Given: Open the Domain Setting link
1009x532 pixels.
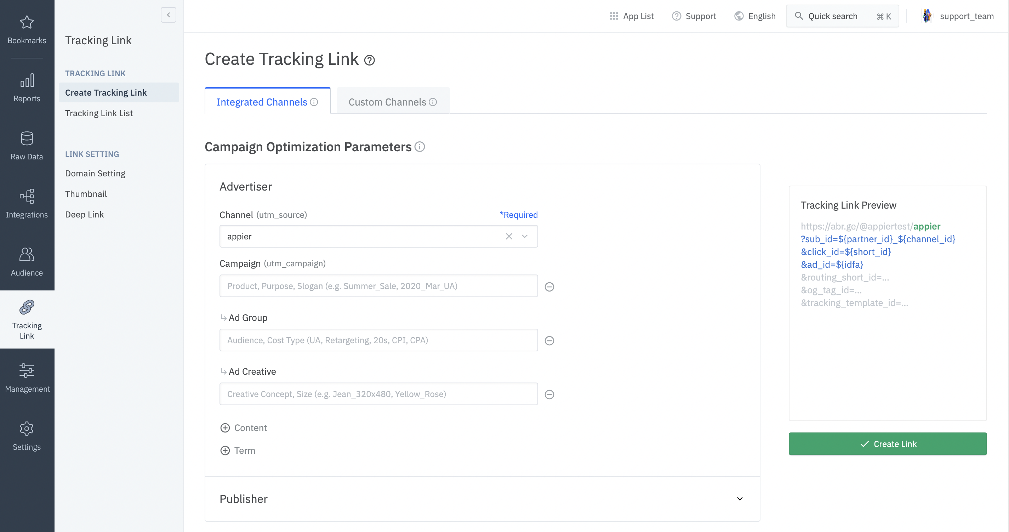Looking at the screenshot, I should (95, 174).
